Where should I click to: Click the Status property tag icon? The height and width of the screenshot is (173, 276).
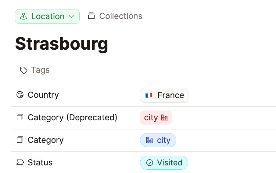click(20, 163)
